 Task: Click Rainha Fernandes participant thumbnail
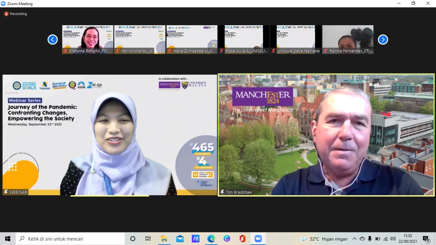[x=348, y=39]
